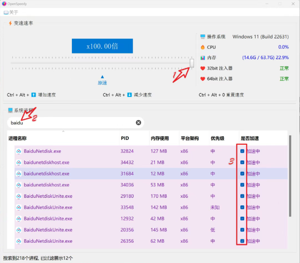
Task: Click the 操作系统 monitor icon
Action: click(203, 36)
